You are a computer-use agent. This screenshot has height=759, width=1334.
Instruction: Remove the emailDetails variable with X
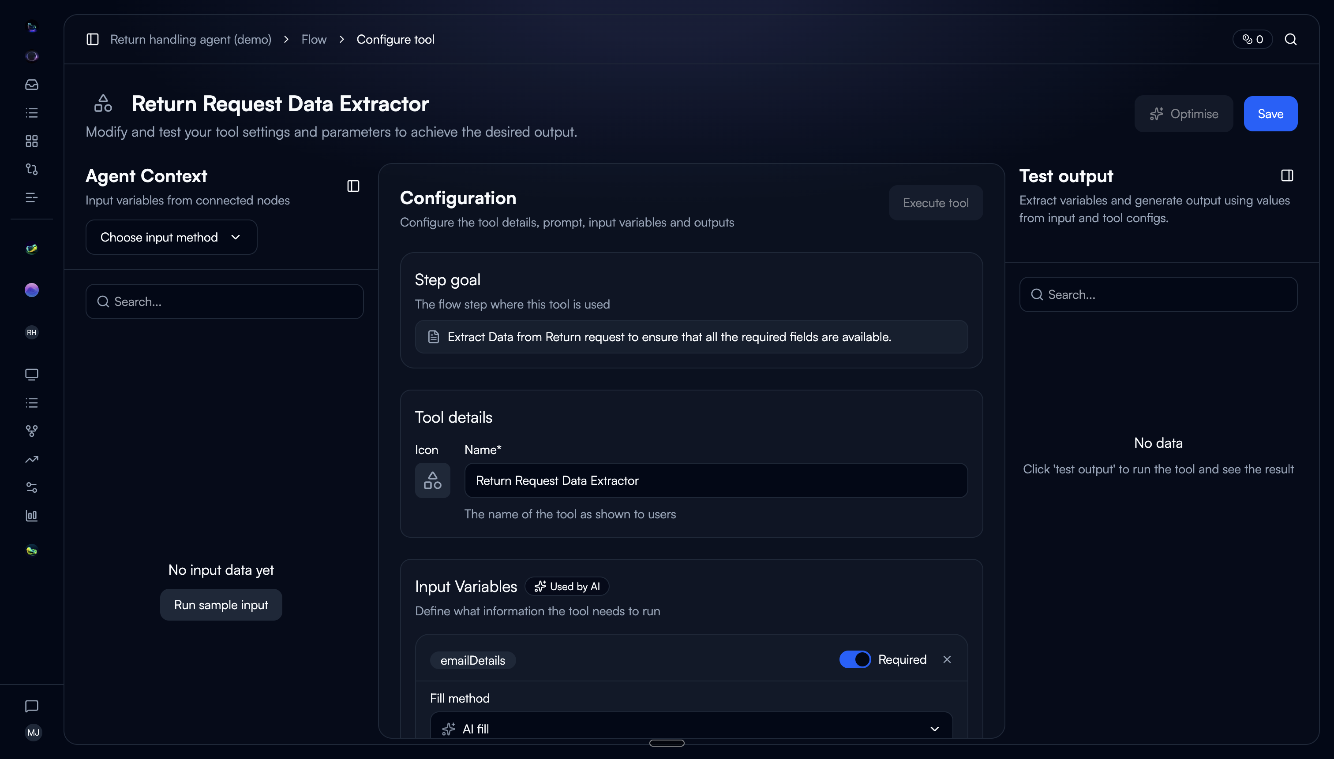tap(947, 659)
